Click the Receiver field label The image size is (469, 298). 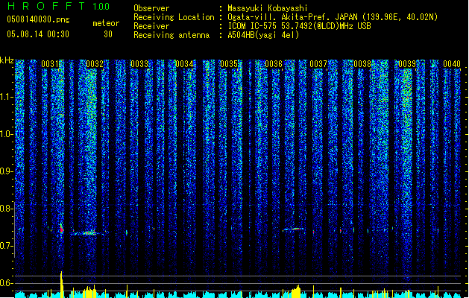click(151, 26)
